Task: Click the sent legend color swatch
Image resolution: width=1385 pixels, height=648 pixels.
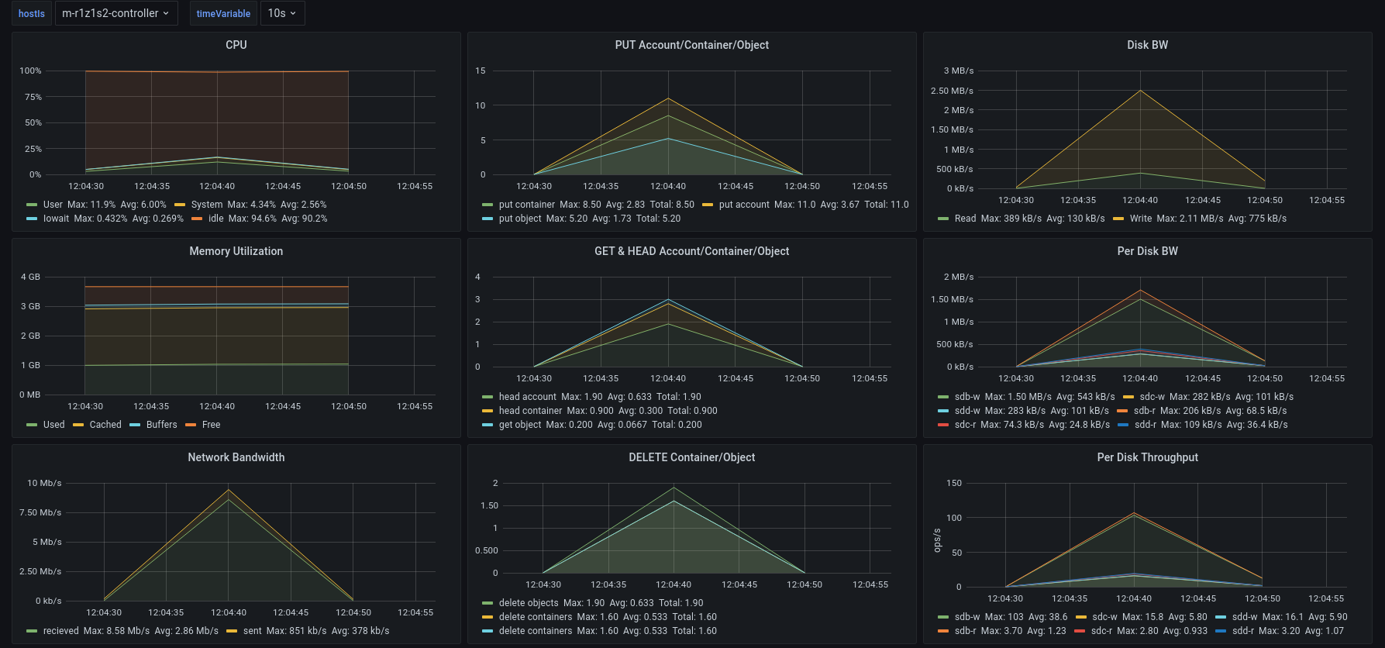Action: [232, 631]
